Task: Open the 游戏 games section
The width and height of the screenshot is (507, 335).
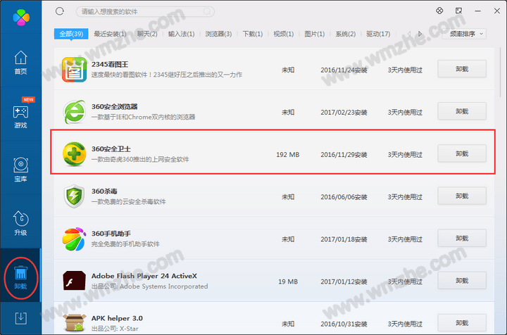Action: click(x=20, y=116)
